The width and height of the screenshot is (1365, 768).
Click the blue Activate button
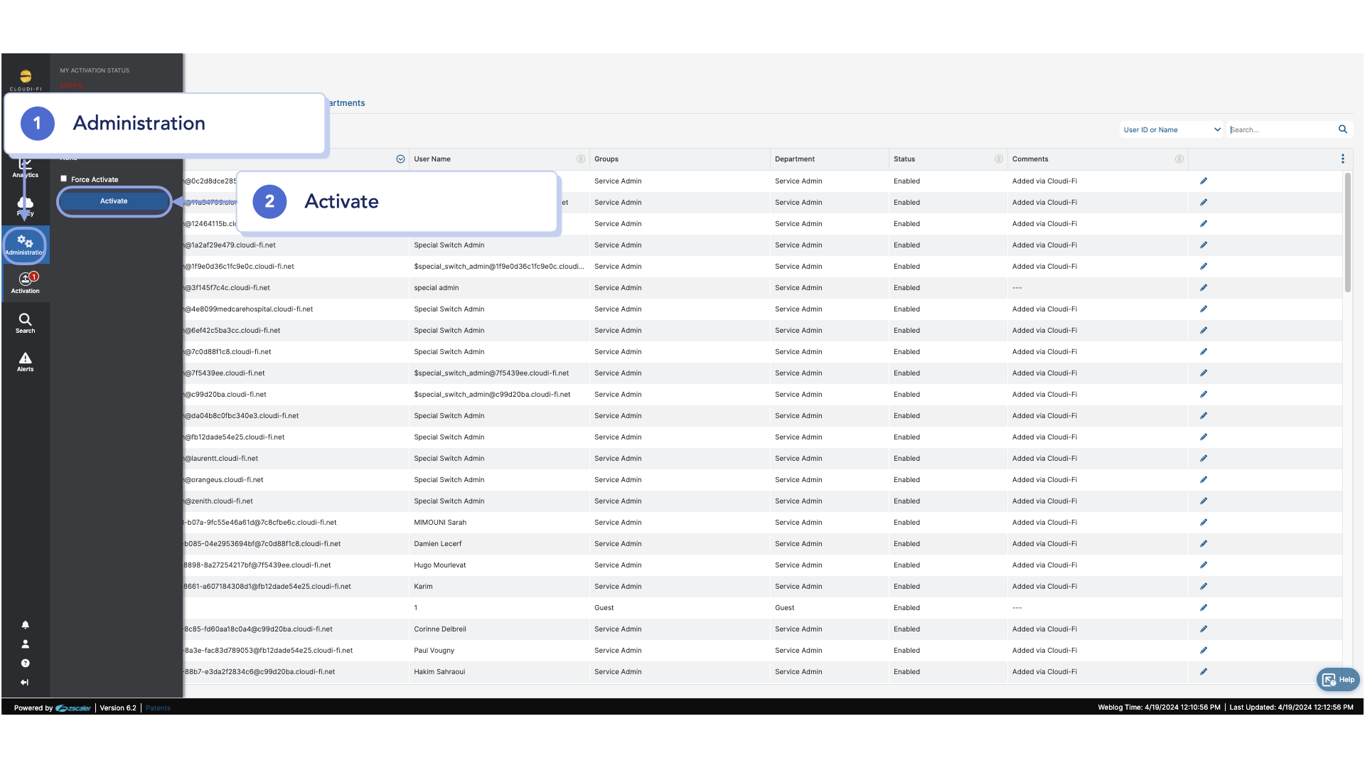[114, 201]
